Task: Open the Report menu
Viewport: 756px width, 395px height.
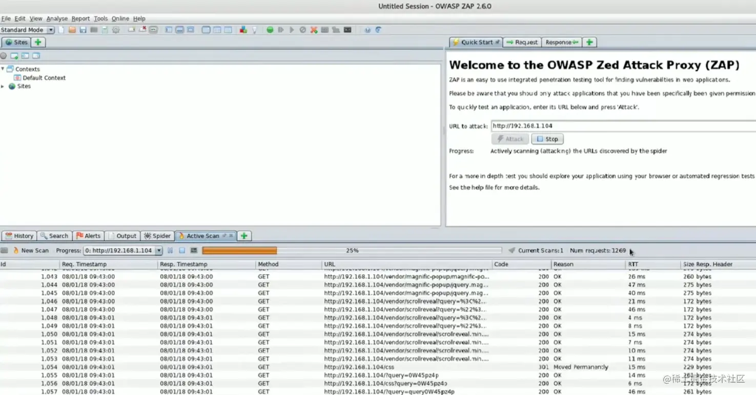Action: pos(80,18)
